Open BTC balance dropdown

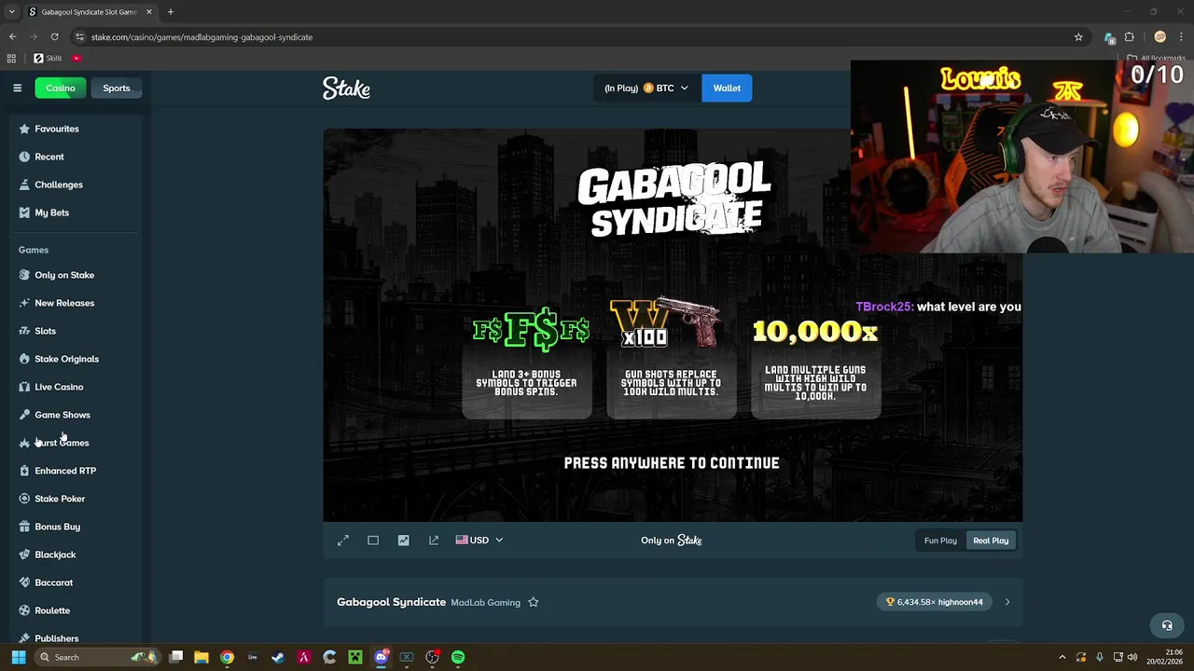[x=646, y=89]
